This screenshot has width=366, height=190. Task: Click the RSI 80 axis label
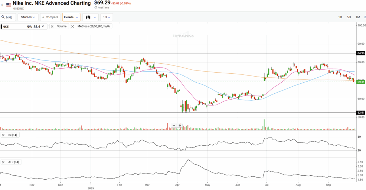(x=359, y=137)
